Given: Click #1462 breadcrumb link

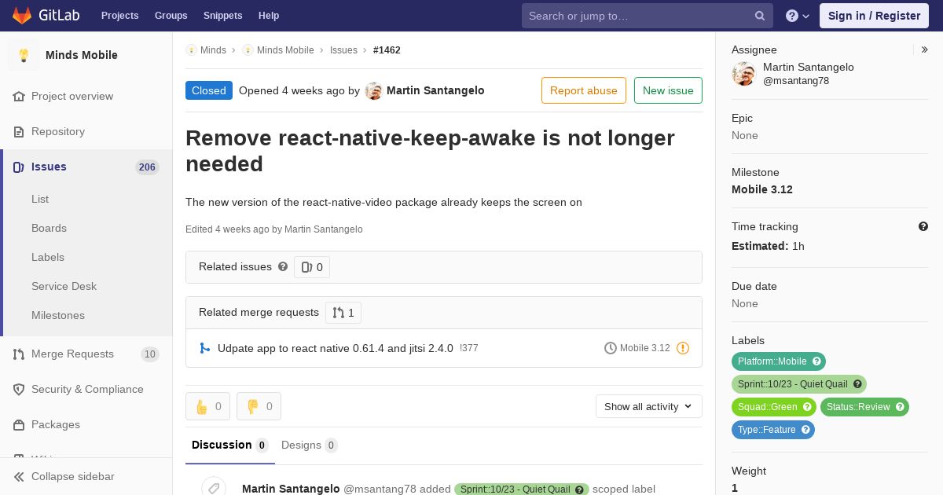Looking at the screenshot, I should pos(387,49).
